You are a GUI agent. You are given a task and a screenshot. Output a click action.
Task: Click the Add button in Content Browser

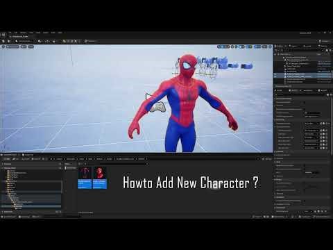[7, 159]
